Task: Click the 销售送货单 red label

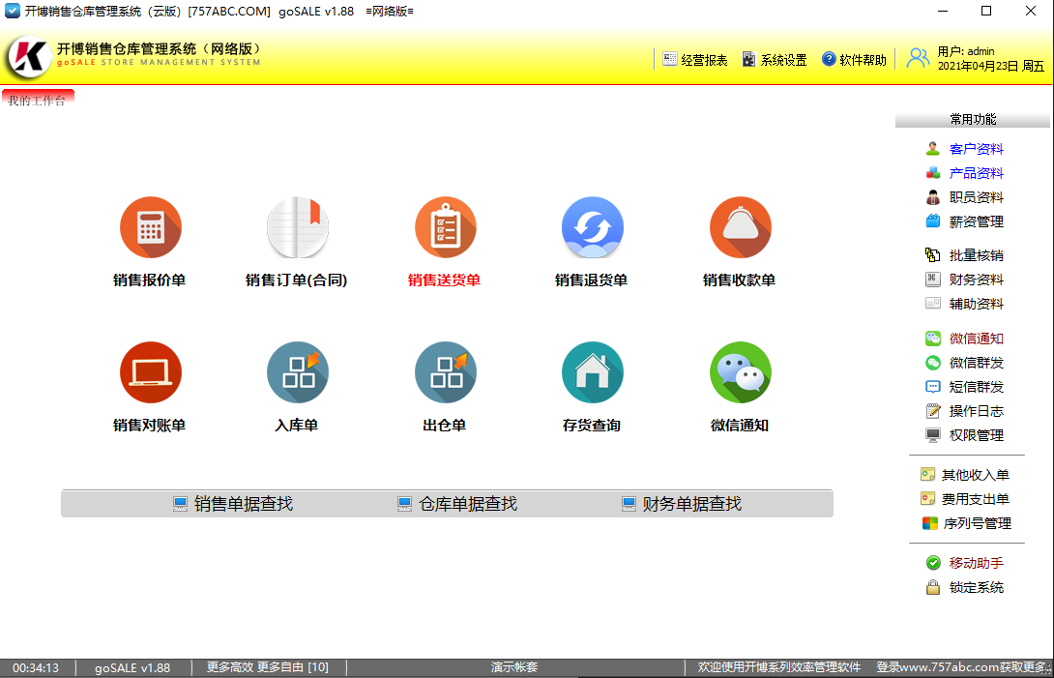Action: (444, 280)
